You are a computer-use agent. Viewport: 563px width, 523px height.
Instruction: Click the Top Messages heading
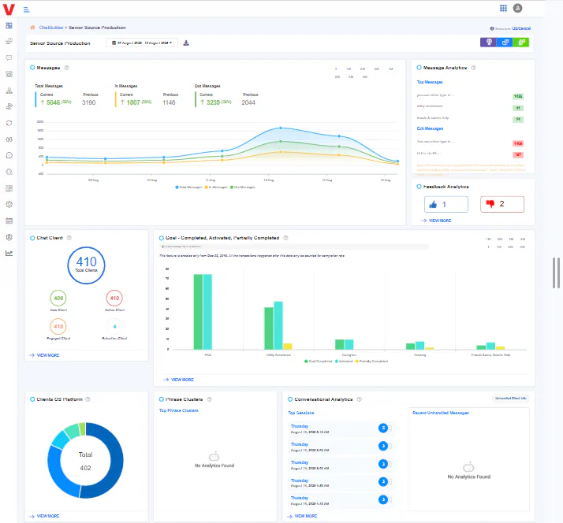[x=430, y=82]
